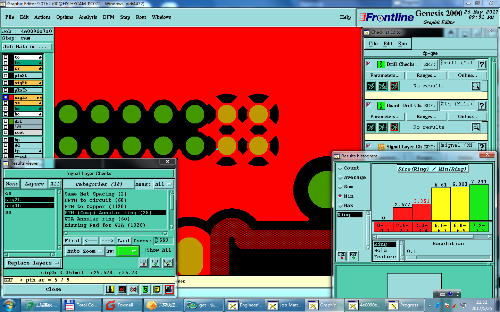Click the black-and-yellow contrast icon in Results viewer
Viewport: 500px width, 312px height.
point(110,289)
